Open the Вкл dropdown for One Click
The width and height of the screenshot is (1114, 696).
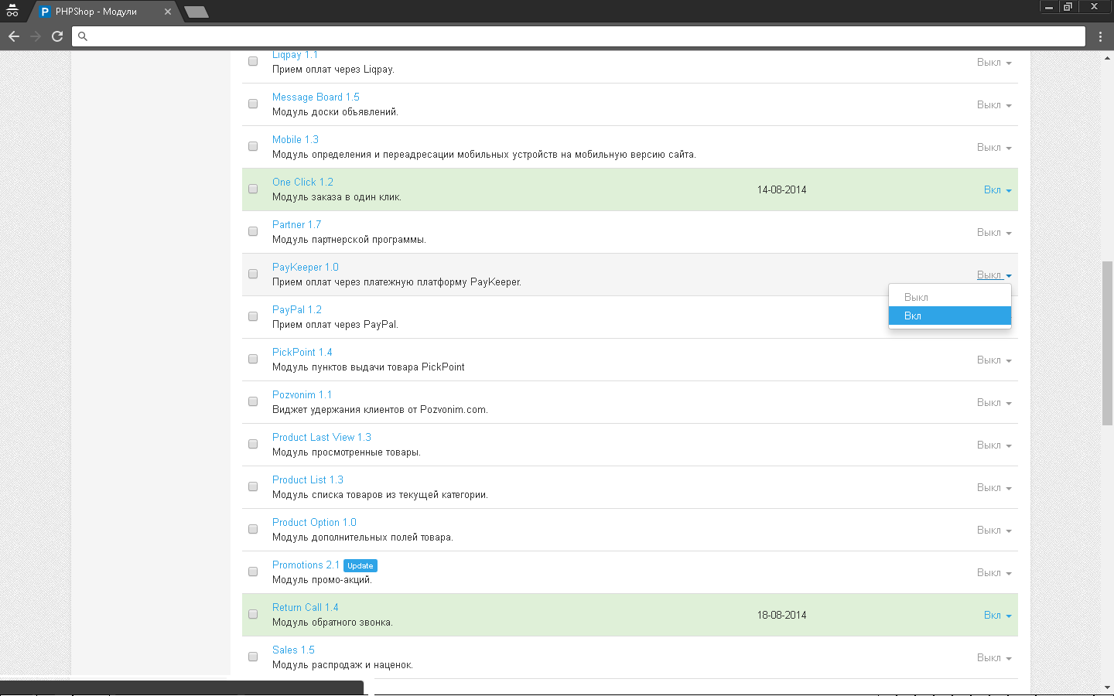click(996, 190)
